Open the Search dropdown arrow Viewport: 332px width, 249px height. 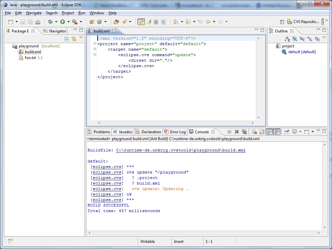(x=130, y=22)
